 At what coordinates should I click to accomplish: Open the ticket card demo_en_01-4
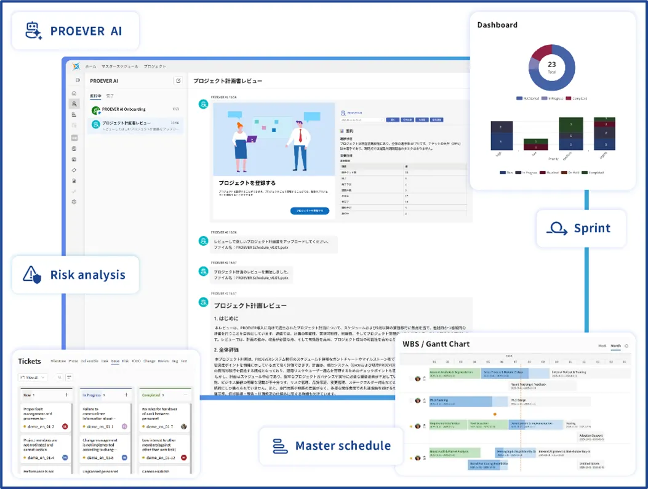46,448
